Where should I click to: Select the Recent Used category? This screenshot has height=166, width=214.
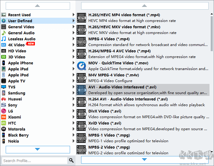(x=19, y=15)
